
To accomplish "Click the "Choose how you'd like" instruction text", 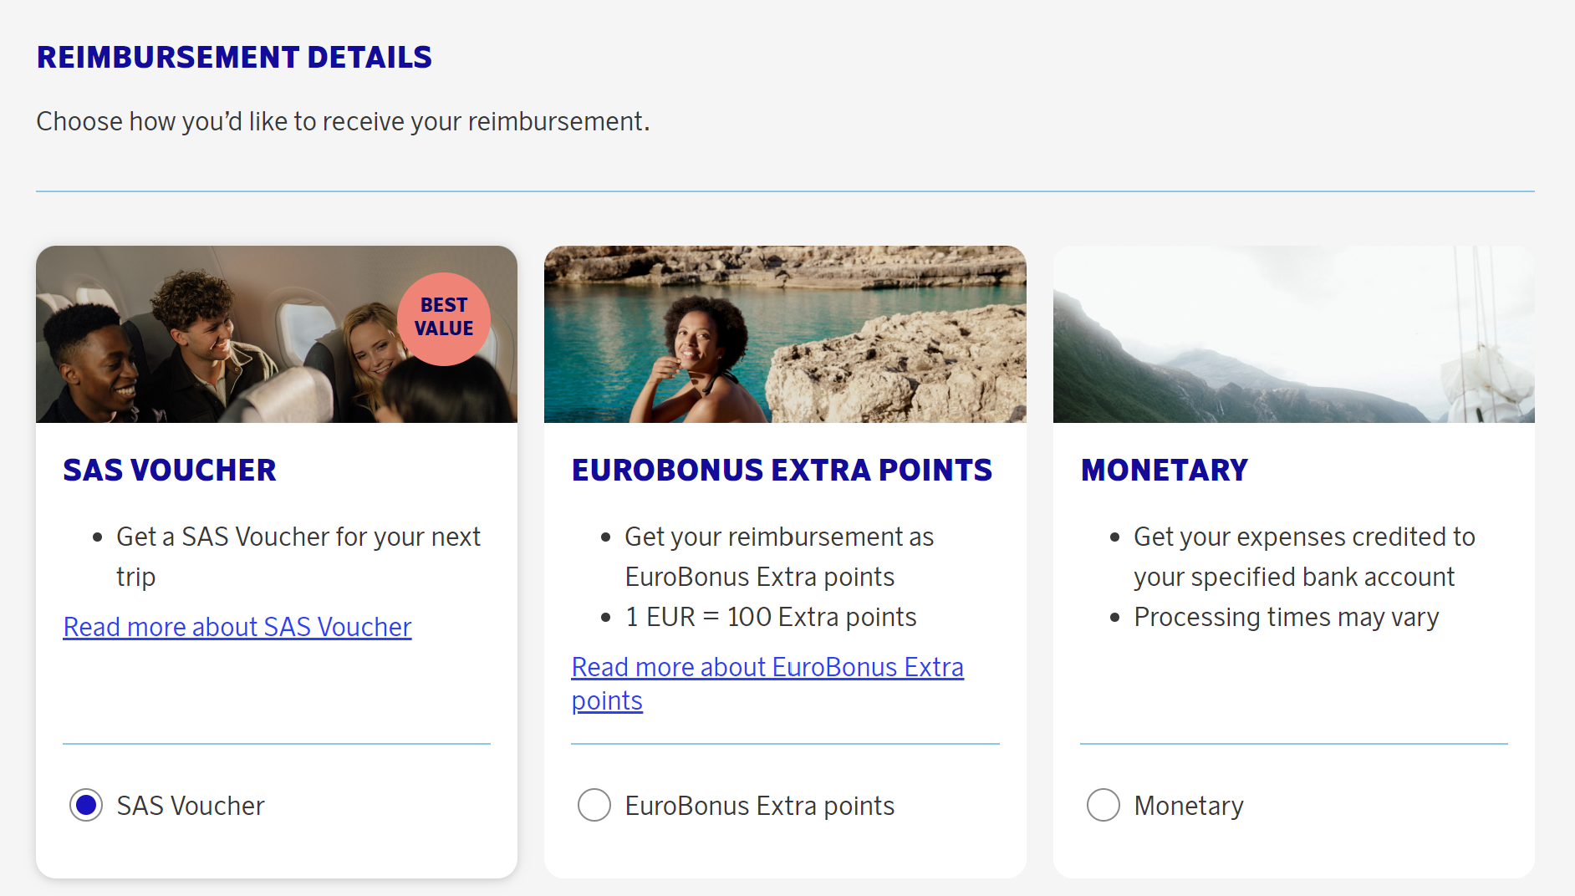I will click(x=343, y=121).
